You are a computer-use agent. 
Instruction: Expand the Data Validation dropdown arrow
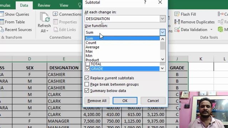(211, 30)
